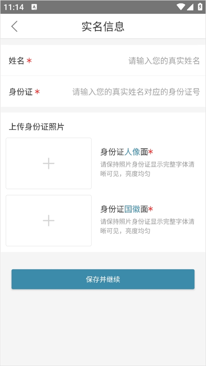Tap the 上传身份证照片 section heading
Viewport: 206px width, 366px height.
[x=36, y=127]
